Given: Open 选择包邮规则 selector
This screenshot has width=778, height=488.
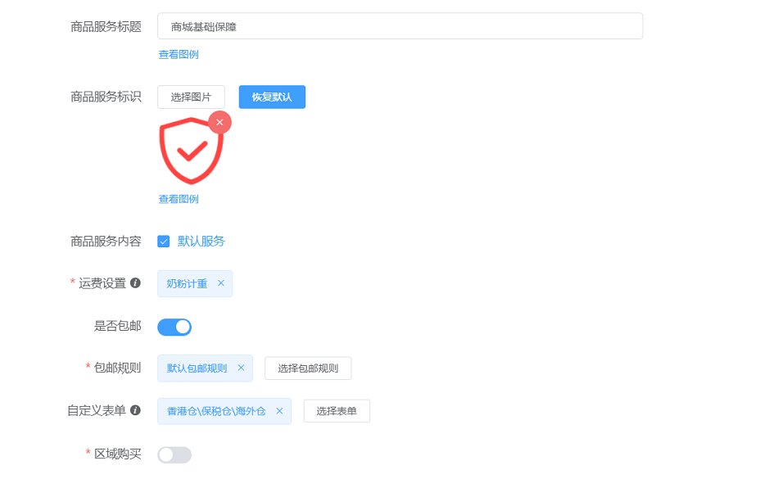Looking at the screenshot, I should 308,368.
